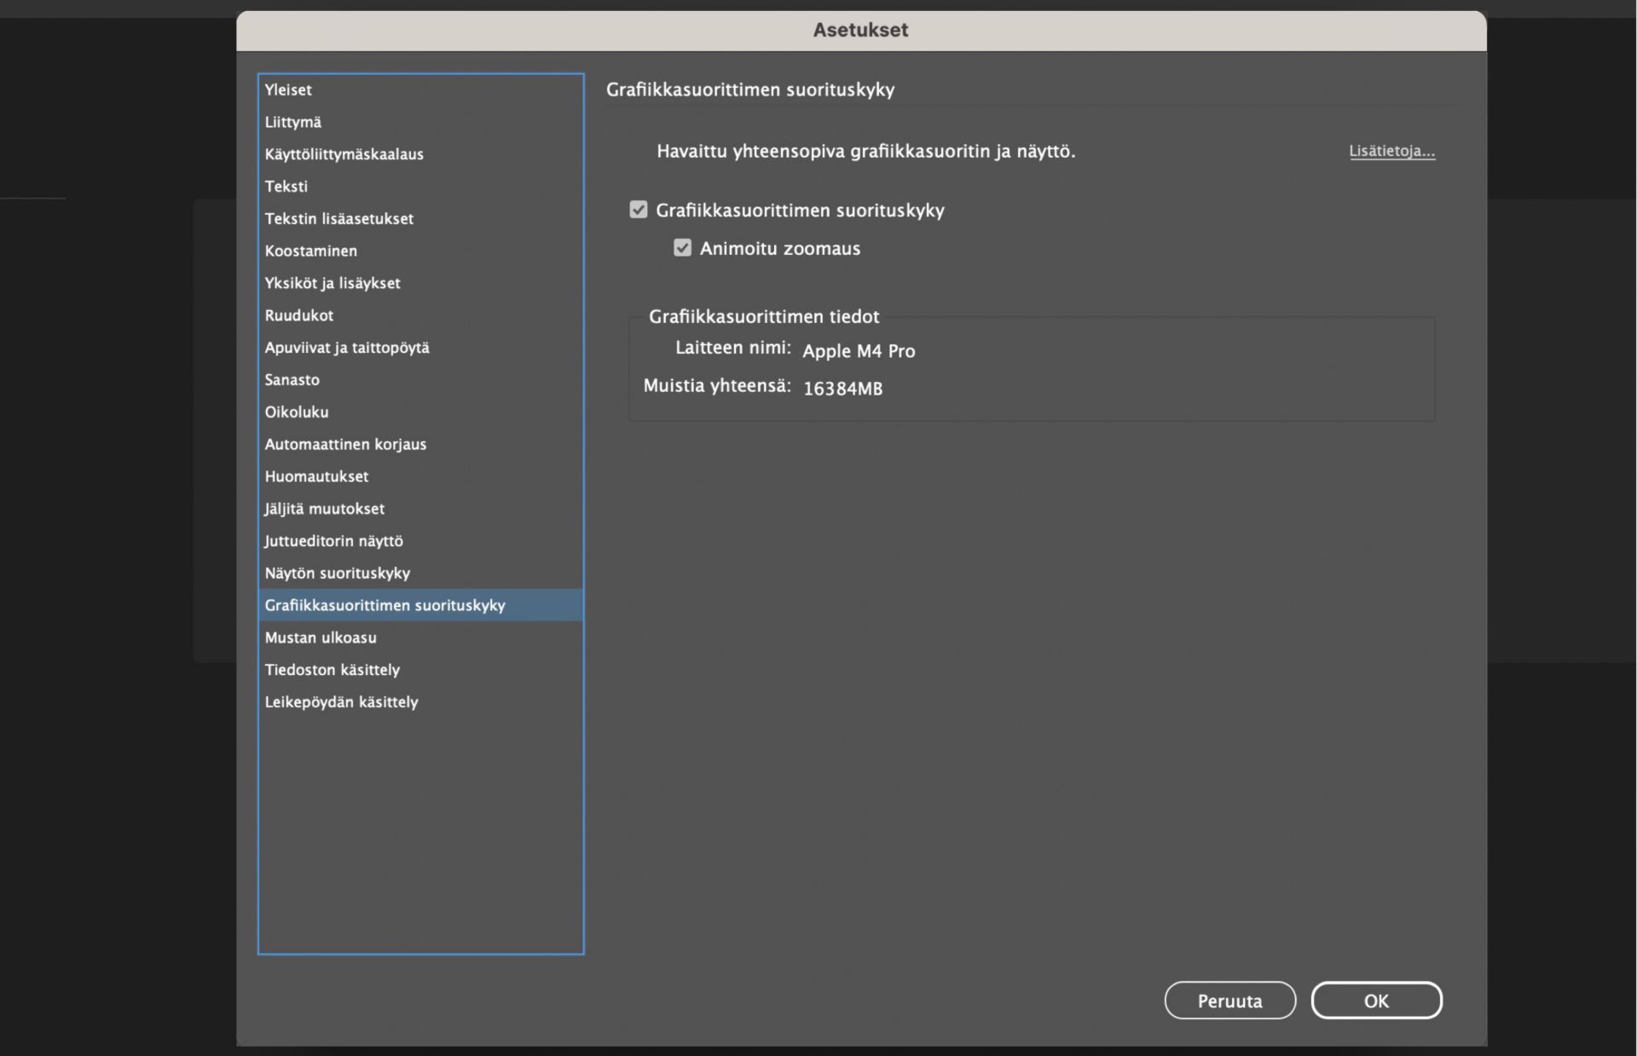Select Yleiset in the settings list
The image size is (1637, 1056).
coord(288,89)
